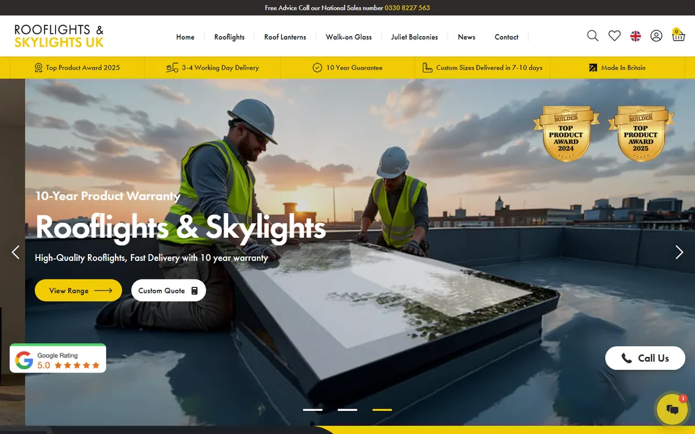The width and height of the screenshot is (695, 434).
Task: Click the 3-4 Working Day Delivery item
Action: pyautogui.click(x=213, y=68)
